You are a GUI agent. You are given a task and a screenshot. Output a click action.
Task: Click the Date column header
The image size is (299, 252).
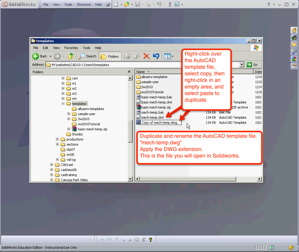tap(258, 72)
